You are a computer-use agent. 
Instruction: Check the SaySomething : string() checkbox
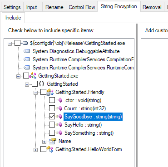click(x=52, y=133)
